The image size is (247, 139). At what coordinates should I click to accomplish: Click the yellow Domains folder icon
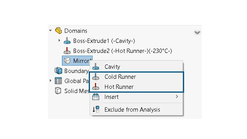(x=58, y=31)
